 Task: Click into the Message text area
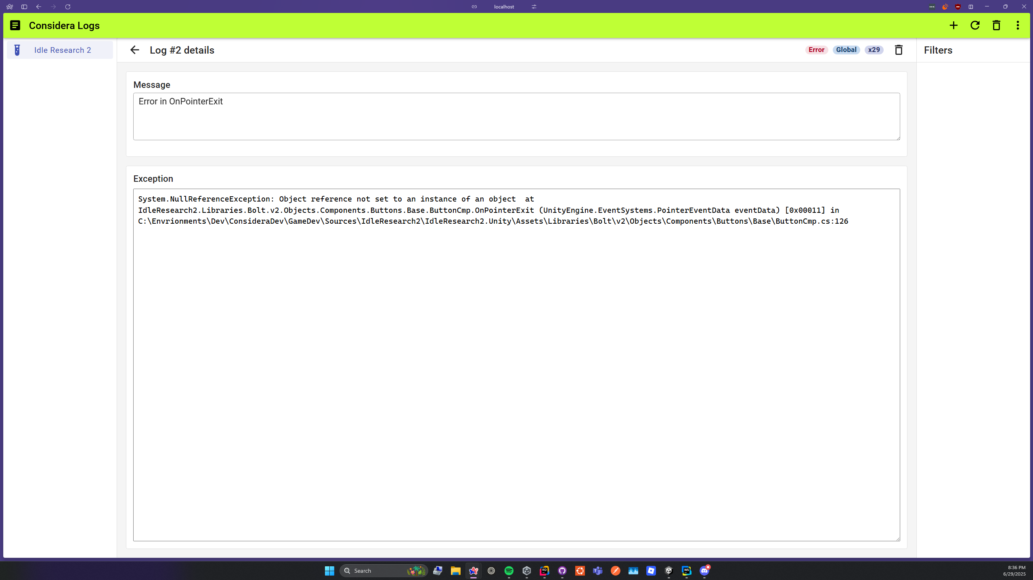click(516, 116)
